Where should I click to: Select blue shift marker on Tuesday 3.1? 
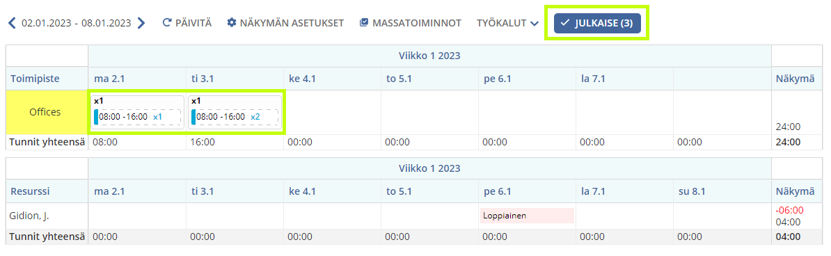click(x=193, y=117)
